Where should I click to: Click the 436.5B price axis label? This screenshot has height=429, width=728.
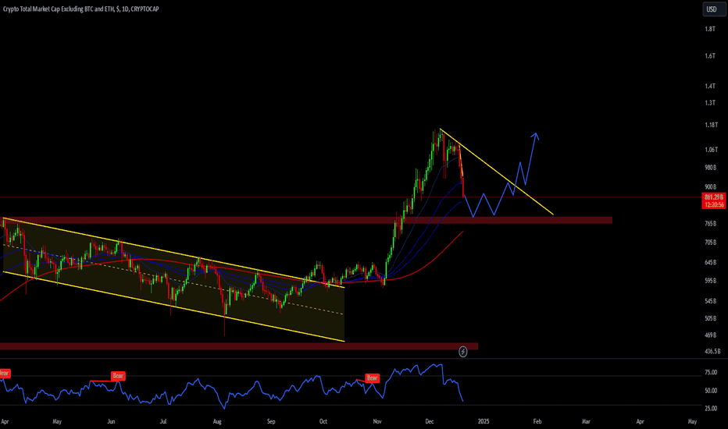click(712, 351)
